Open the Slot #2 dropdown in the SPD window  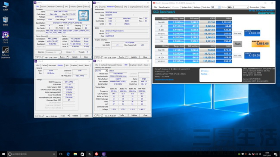101,71
